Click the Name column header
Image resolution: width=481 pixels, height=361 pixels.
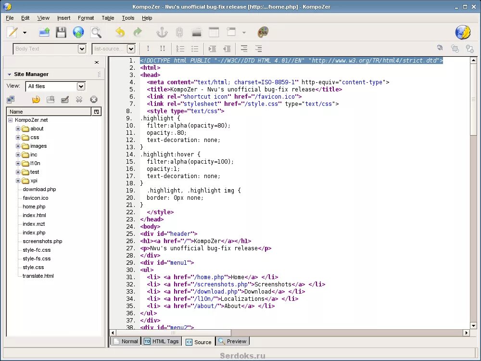coord(49,112)
